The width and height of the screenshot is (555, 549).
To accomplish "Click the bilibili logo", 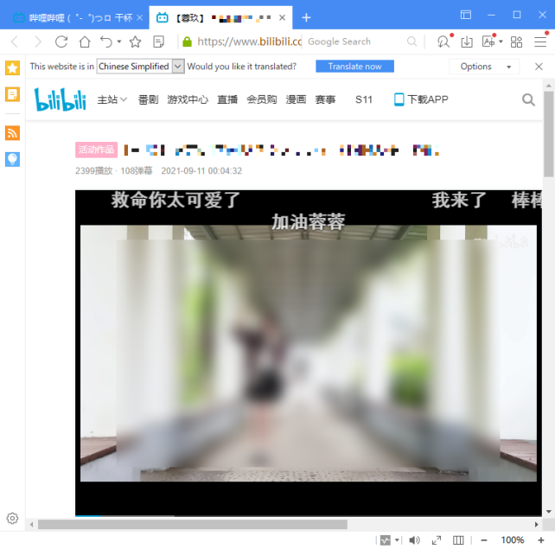I will tap(61, 99).
